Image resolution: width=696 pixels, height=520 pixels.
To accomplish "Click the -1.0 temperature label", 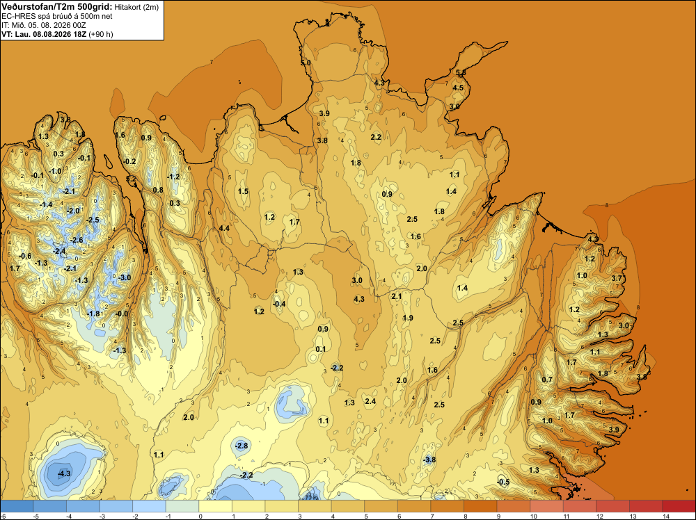I will 55,172.
